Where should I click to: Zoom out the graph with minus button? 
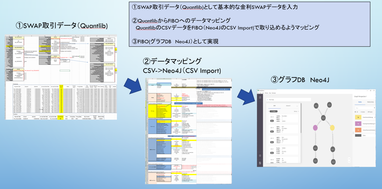(349, 162)
